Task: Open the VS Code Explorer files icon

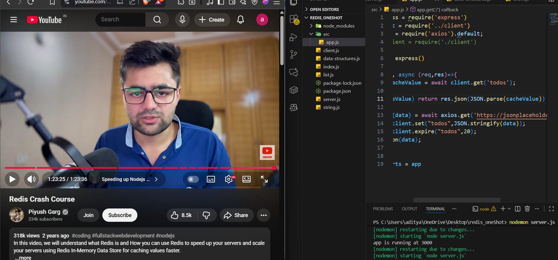Action: [x=294, y=2]
